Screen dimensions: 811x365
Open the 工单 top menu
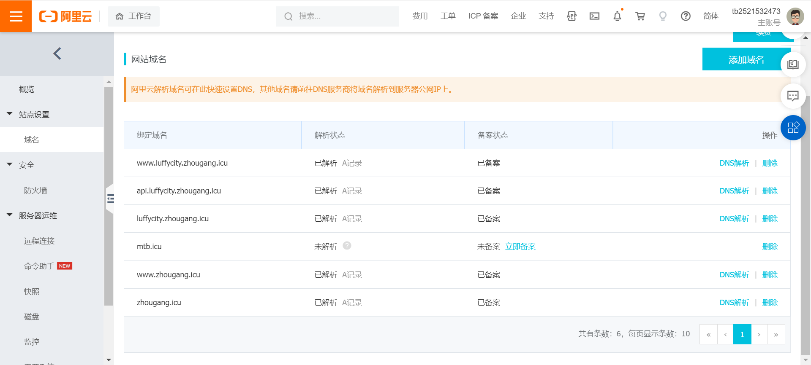coord(448,16)
